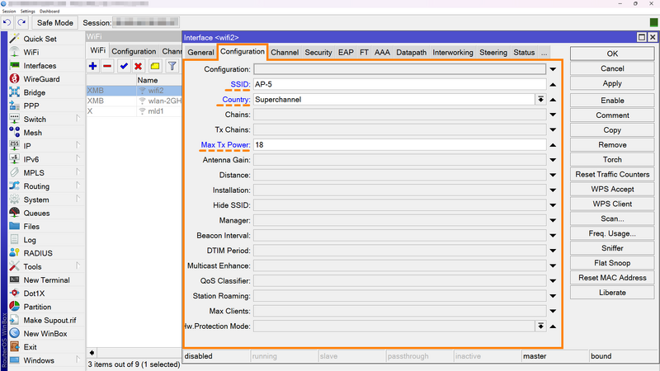
Task: Open Hw.Protection Mode dropdown list
Action: (x=541, y=326)
